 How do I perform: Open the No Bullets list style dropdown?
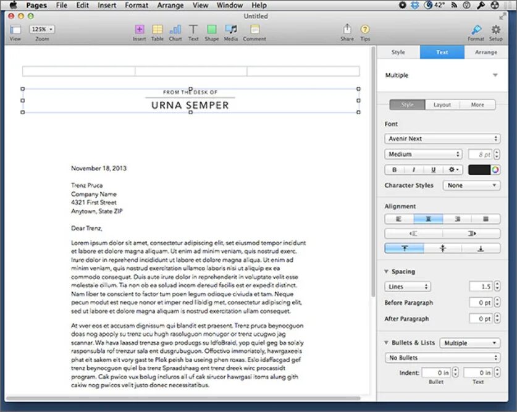(442, 358)
